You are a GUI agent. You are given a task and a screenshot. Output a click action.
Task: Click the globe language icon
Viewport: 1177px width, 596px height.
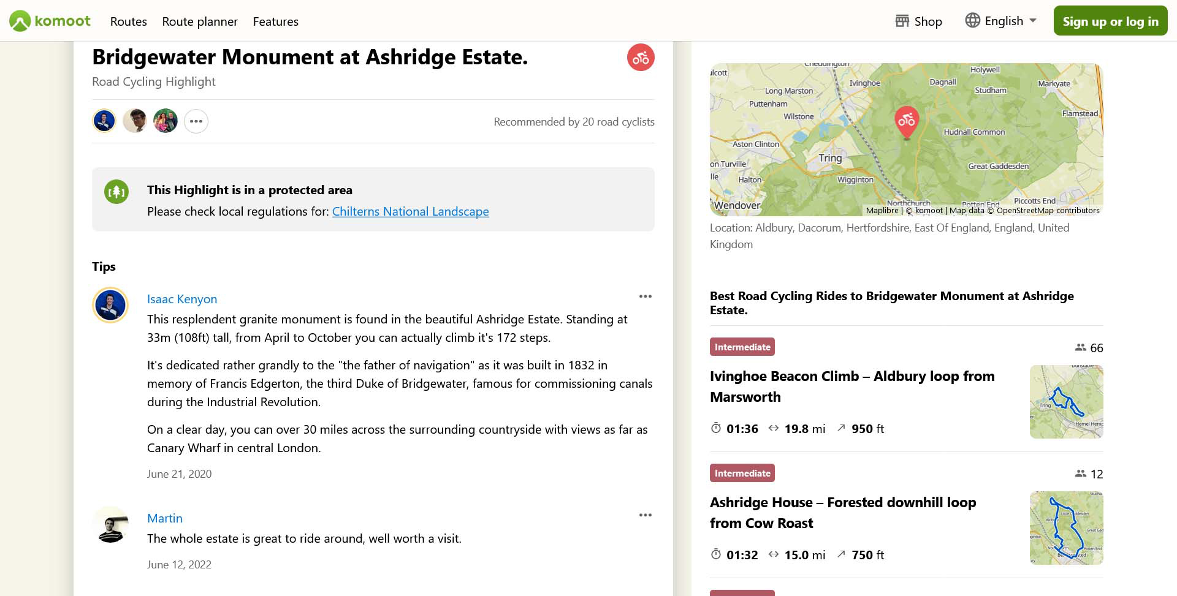pyautogui.click(x=972, y=21)
